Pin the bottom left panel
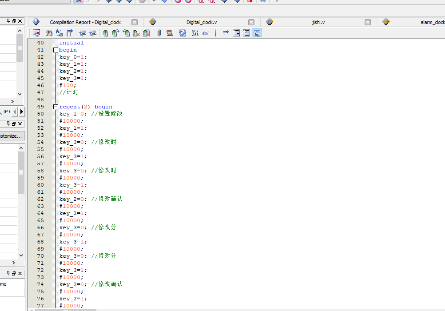This screenshot has height=311, width=445. (x=8, y=273)
